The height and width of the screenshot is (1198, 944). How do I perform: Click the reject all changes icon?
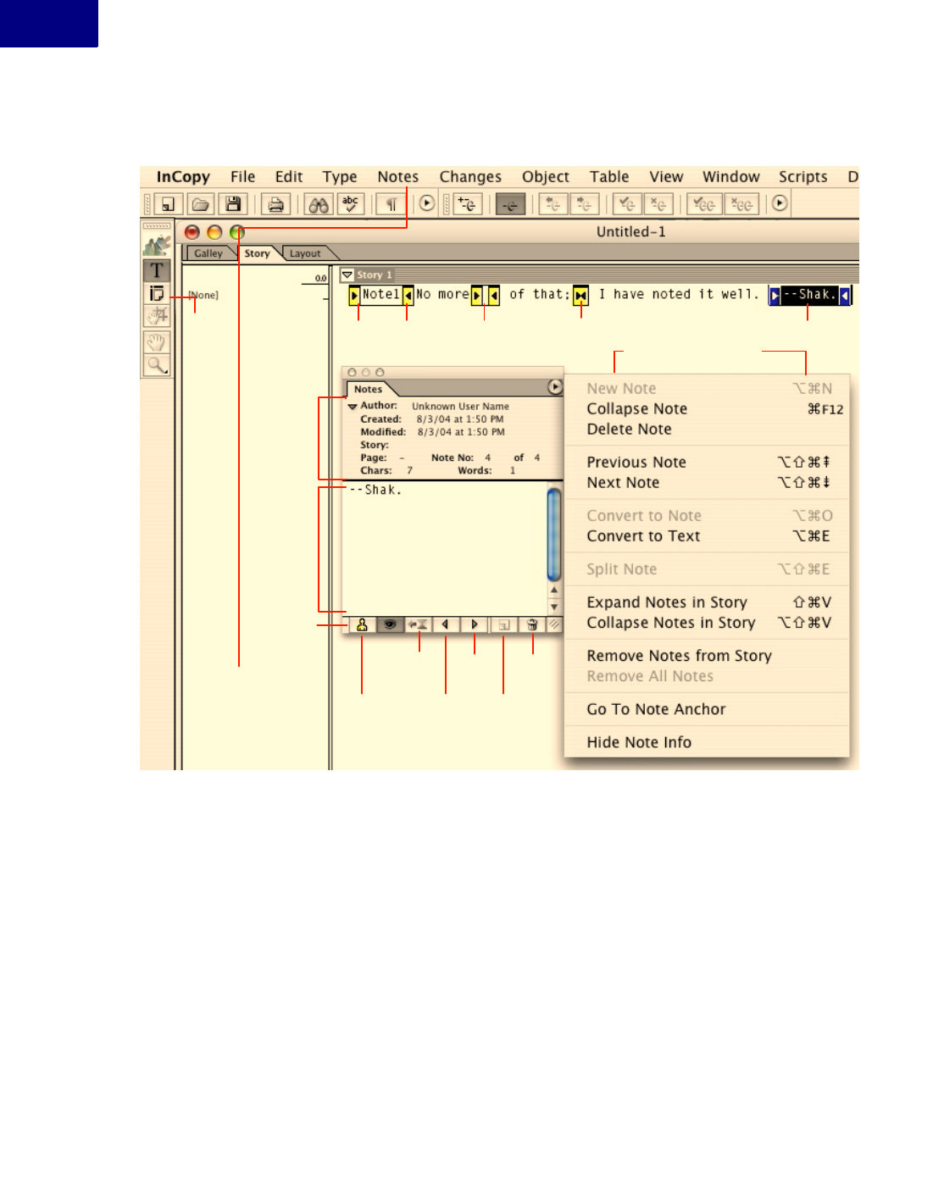coord(741,204)
